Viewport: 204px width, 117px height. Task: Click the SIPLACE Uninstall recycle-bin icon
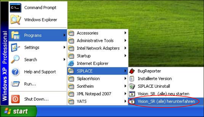coord(132,86)
